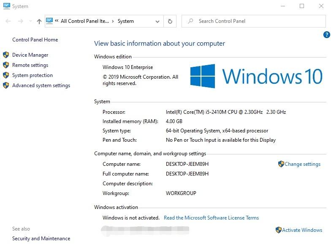Click the shield icon beside Advanced system settings
Image resolution: width=331 pixels, height=250 pixels.
pyautogui.click(x=6, y=85)
